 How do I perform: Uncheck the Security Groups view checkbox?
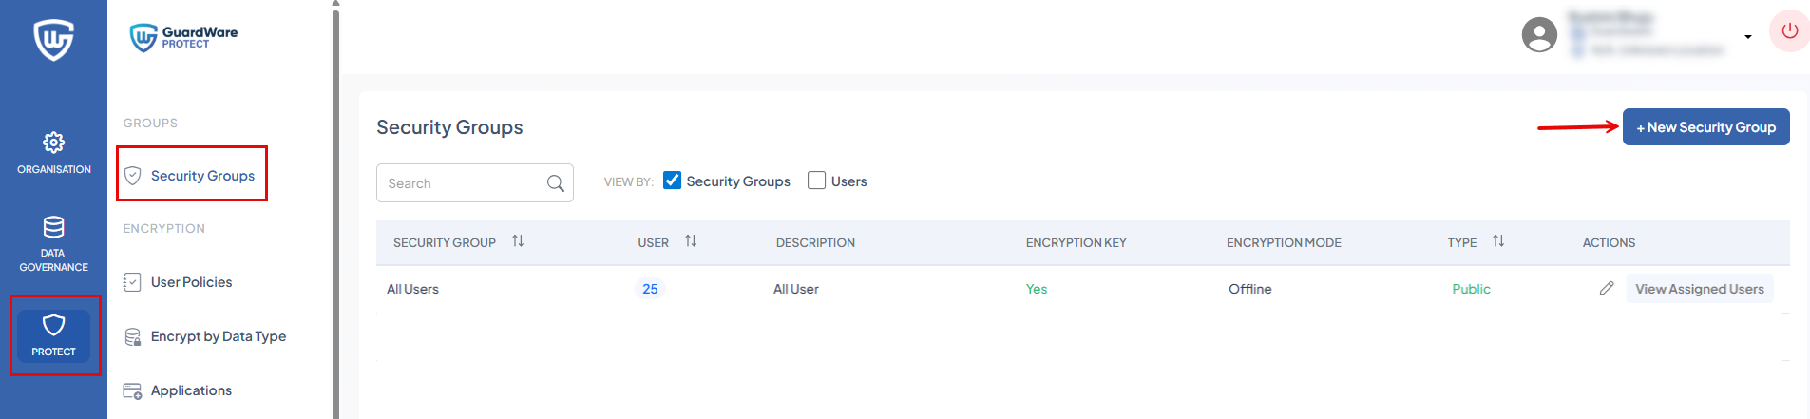[672, 181]
